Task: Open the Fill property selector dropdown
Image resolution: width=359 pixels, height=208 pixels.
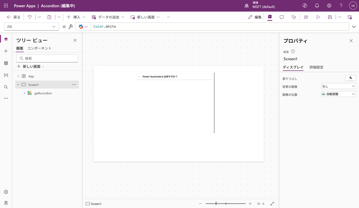Action: pyautogui.click(x=31, y=27)
